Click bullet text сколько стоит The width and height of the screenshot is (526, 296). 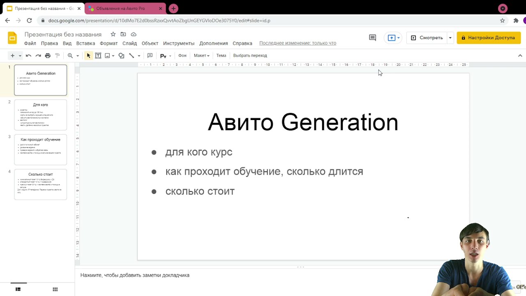pyautogui.click(x=200, y=192)
